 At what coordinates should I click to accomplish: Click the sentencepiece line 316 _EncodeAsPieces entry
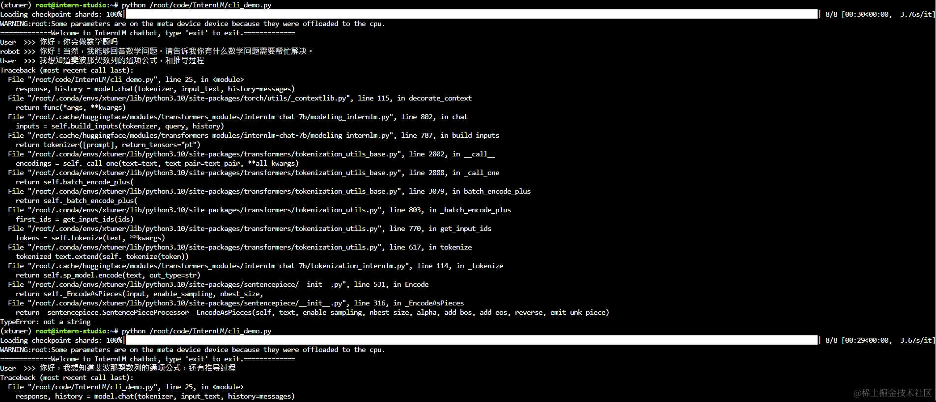236,303
